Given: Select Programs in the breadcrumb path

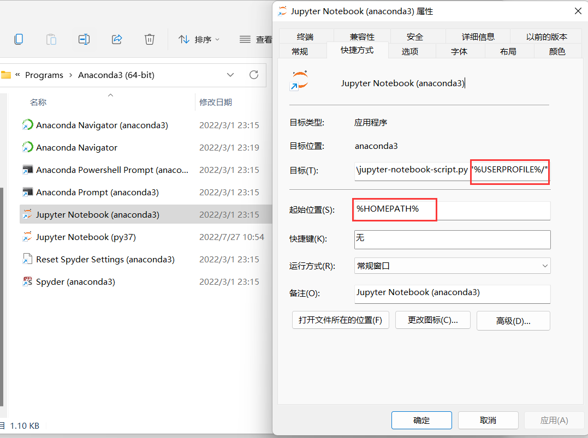Looking at the screenshot, I should 44,75.
